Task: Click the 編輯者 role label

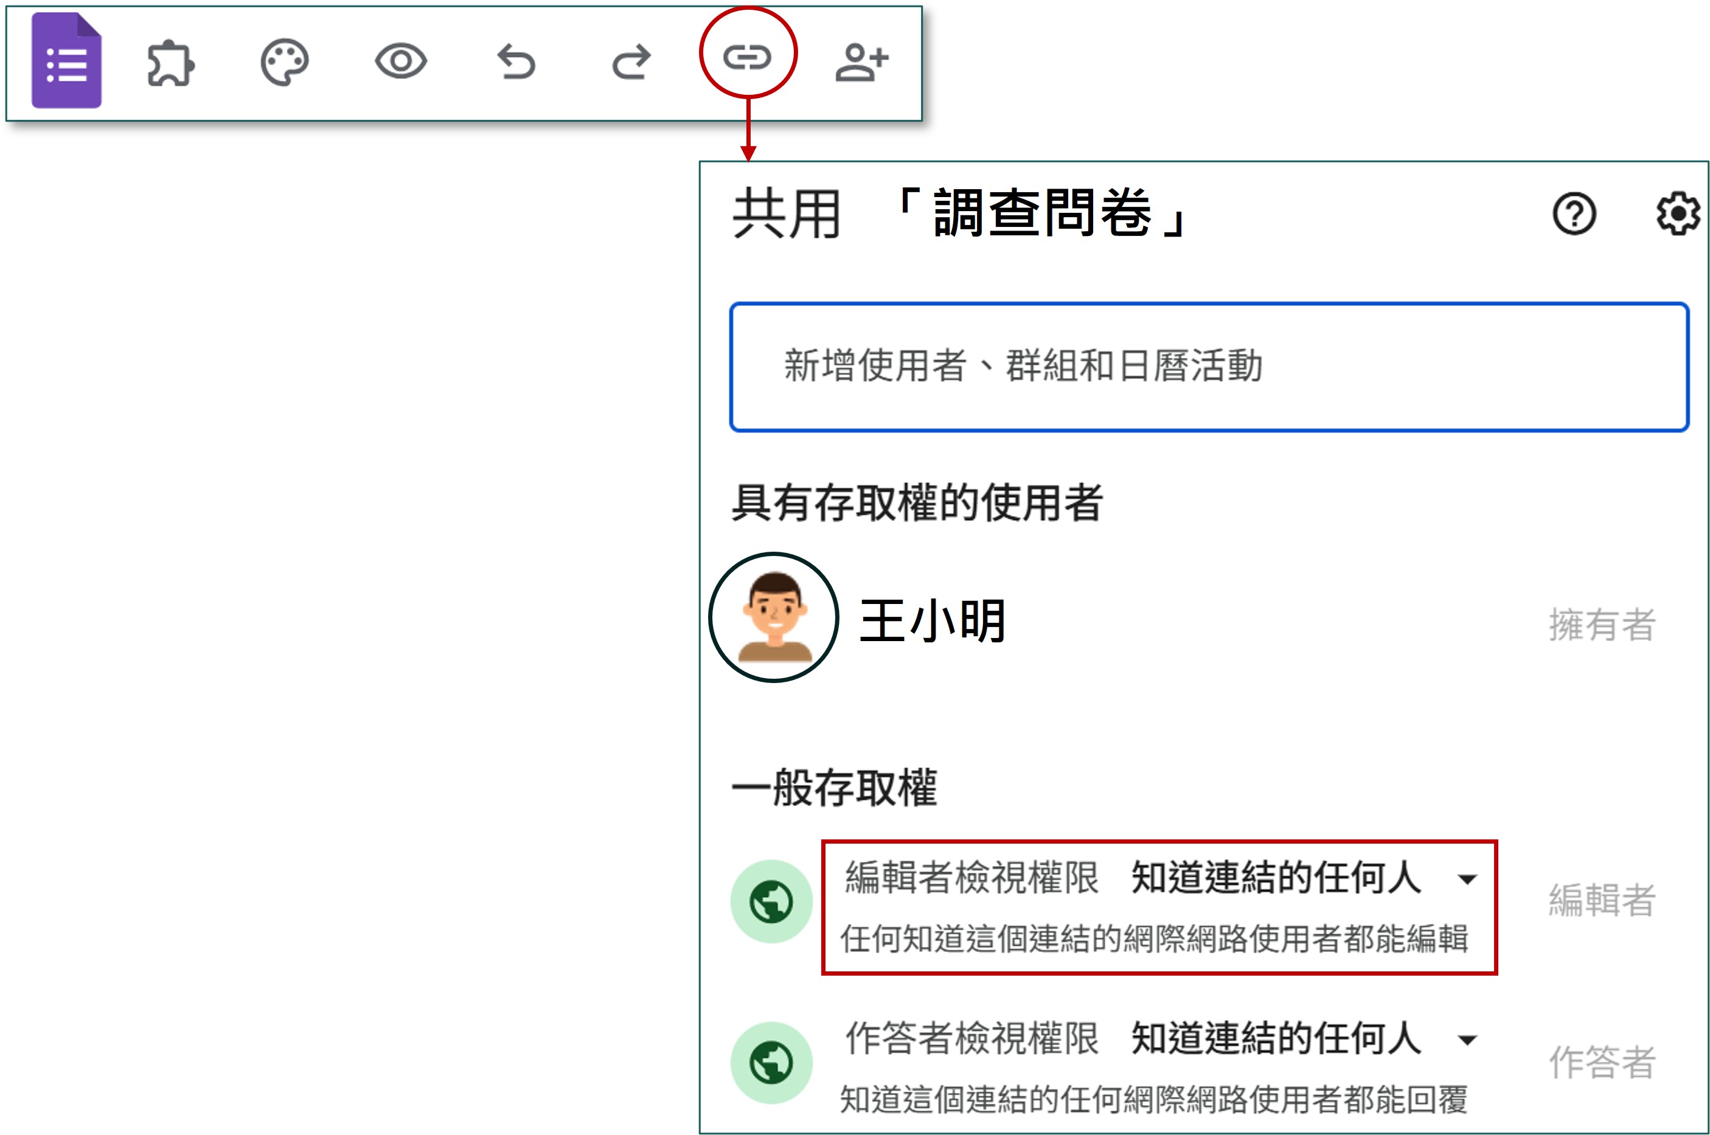Action: pos(1601,900)
